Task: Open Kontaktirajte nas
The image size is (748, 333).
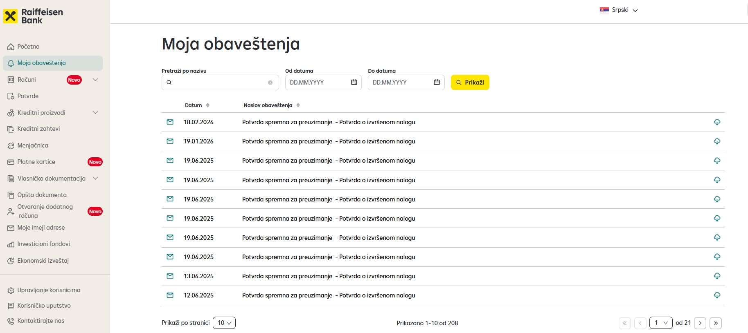Action: (x=36, y=321)
